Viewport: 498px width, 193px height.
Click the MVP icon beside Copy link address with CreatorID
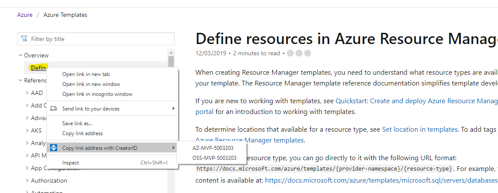(x=54, y=148)
